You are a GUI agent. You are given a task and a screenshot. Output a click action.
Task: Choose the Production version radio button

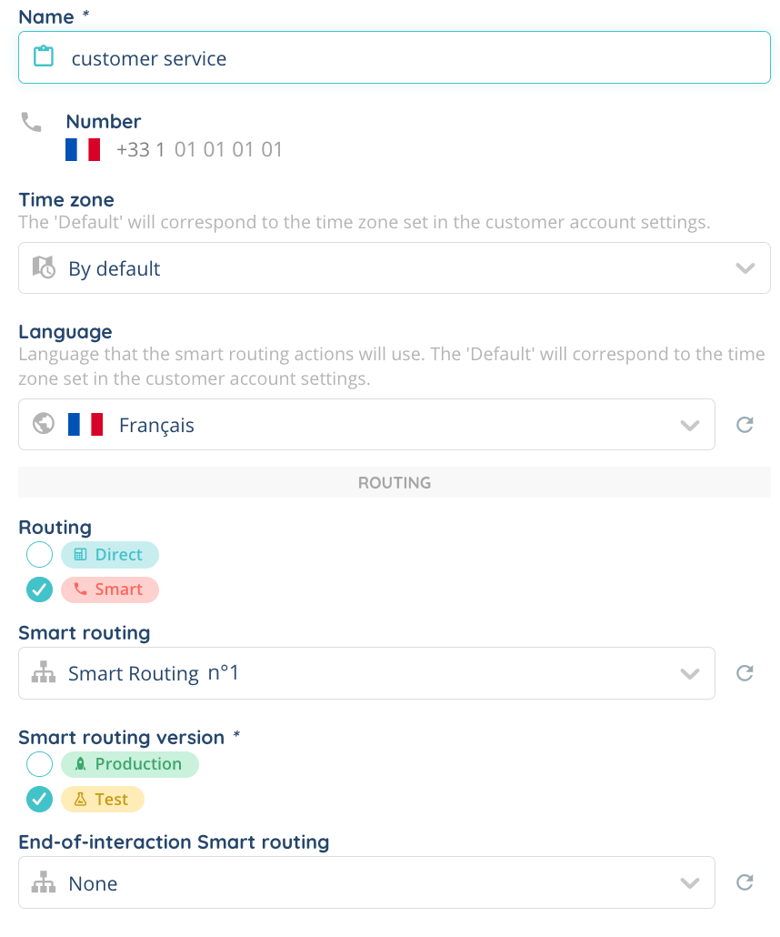click(x=40, y=764)
